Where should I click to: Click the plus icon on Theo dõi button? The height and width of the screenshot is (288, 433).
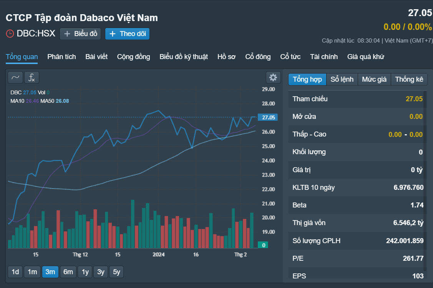pyautogui.click(x=113, y=34)
